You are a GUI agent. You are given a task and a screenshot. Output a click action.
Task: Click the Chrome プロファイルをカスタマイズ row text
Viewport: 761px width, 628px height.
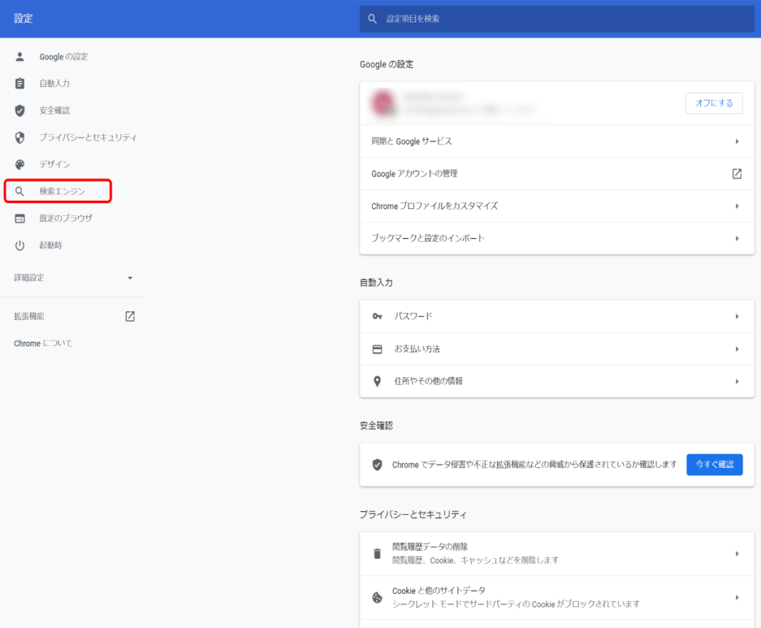pyautogui.click(x=434, y=206)
